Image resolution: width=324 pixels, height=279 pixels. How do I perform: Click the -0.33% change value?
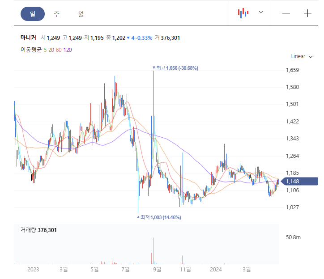tap(144, 38)
